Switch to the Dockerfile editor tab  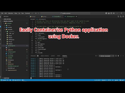pos(57,17)
